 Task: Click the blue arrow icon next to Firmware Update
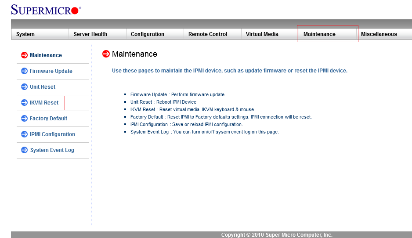tap(24, 71)
